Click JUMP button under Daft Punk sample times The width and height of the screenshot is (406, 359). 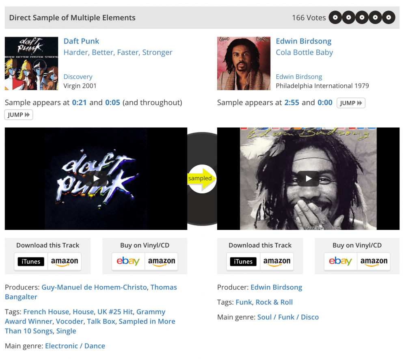[x=19, y=115]
